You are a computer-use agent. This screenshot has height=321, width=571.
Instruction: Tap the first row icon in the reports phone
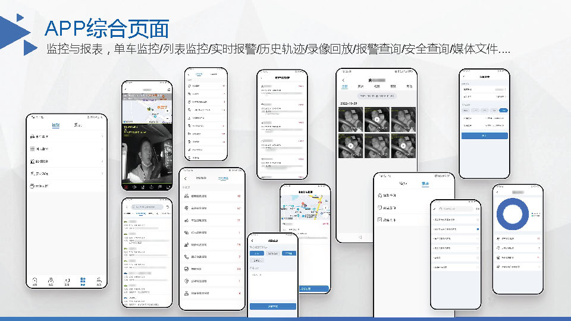coord(380,196)
